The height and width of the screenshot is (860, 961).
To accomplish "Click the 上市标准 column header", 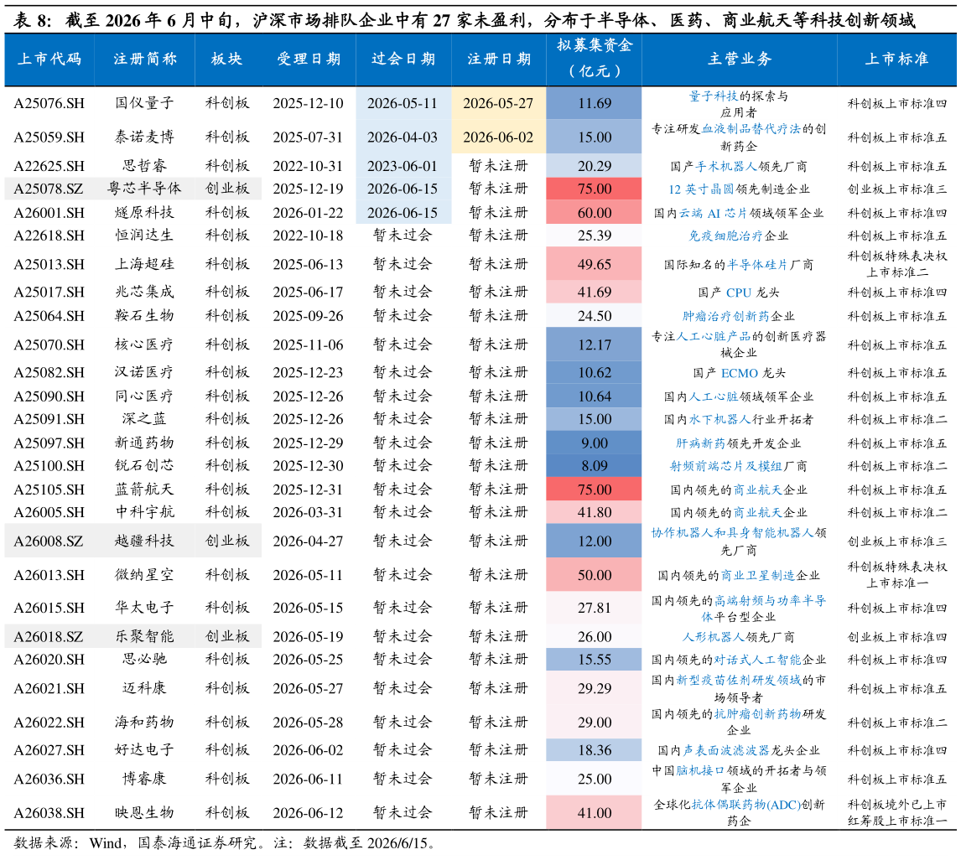I will pos(896,60).
